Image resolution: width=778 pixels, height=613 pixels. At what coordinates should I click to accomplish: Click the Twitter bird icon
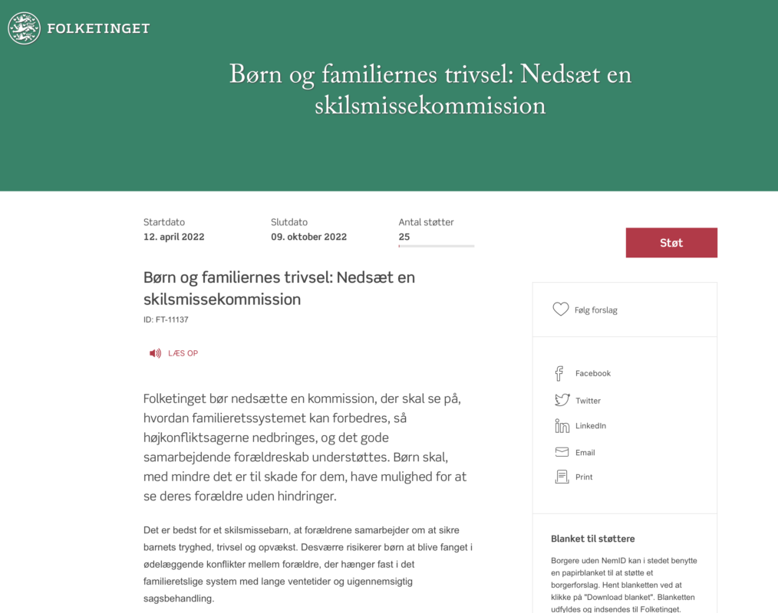coord(562,400)
